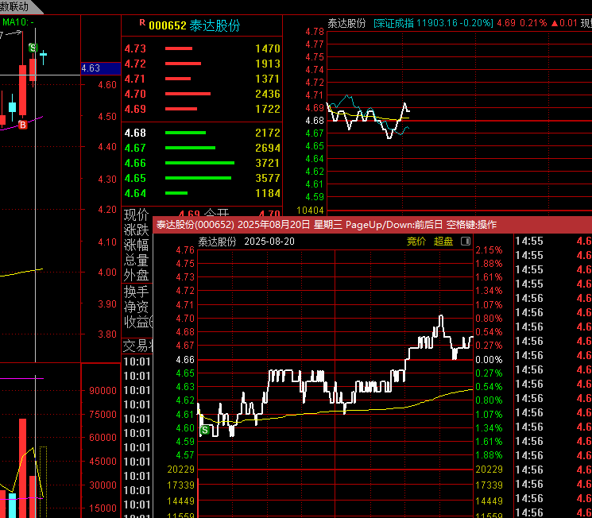The width and height of the screenshot is (592, 518).
Task: Select the buy order row at 4.67
Action: (202, 148)
